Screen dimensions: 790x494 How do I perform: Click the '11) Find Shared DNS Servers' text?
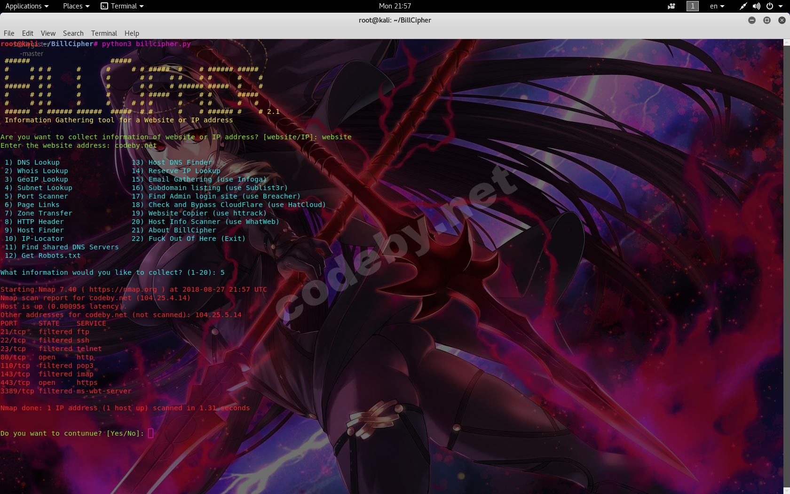pos(62,247)
